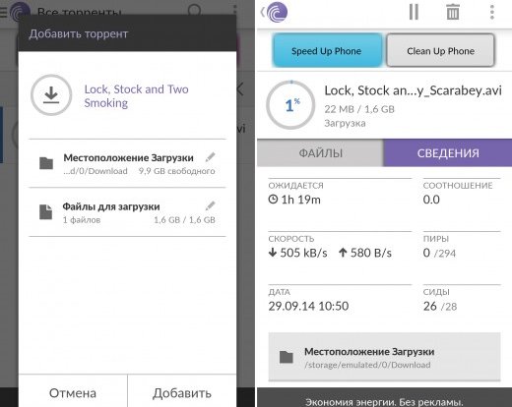Open the Местоположение Загрузки row in the dialog
The height and width of the screenshot is (407, 512).
[x=127, y=163]
